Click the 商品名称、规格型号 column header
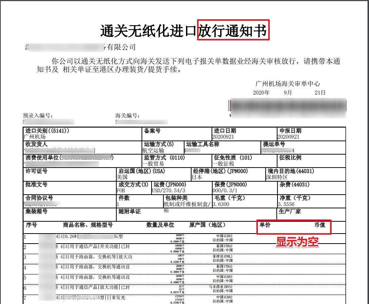369x304 pixels. tap(88, 225)
